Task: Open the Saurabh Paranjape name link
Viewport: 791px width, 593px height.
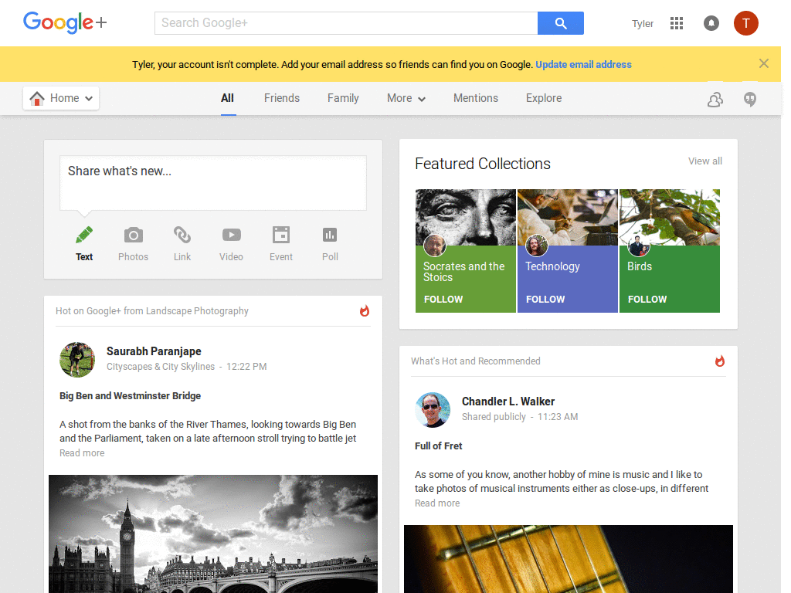Action: 154,351
